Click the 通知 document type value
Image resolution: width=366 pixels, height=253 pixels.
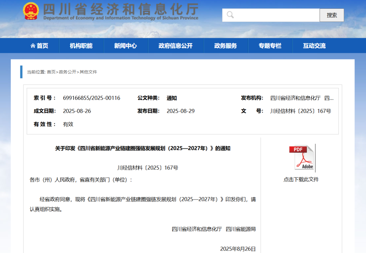(x=171, y=98)
